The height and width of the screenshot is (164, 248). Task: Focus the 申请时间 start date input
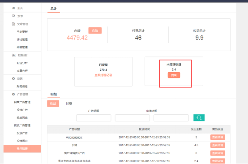pos(133,118)
